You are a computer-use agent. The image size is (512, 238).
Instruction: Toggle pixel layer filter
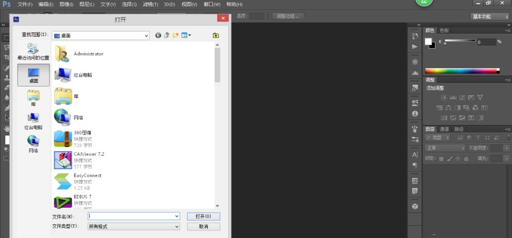point(460,138)
